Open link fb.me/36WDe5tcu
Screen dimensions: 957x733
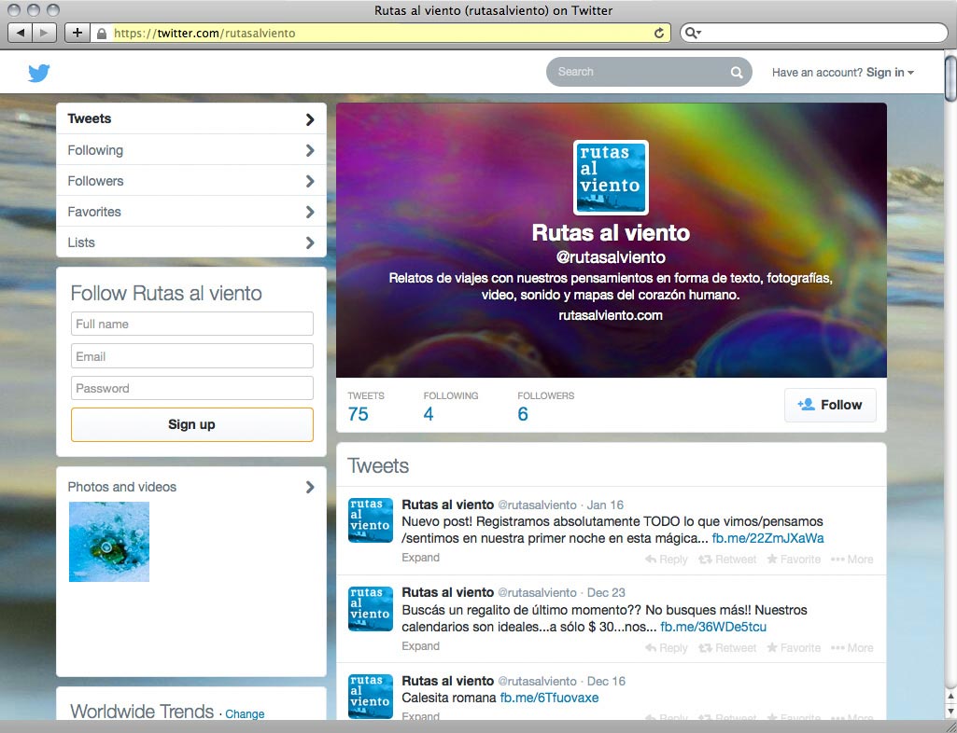point(713,627)
